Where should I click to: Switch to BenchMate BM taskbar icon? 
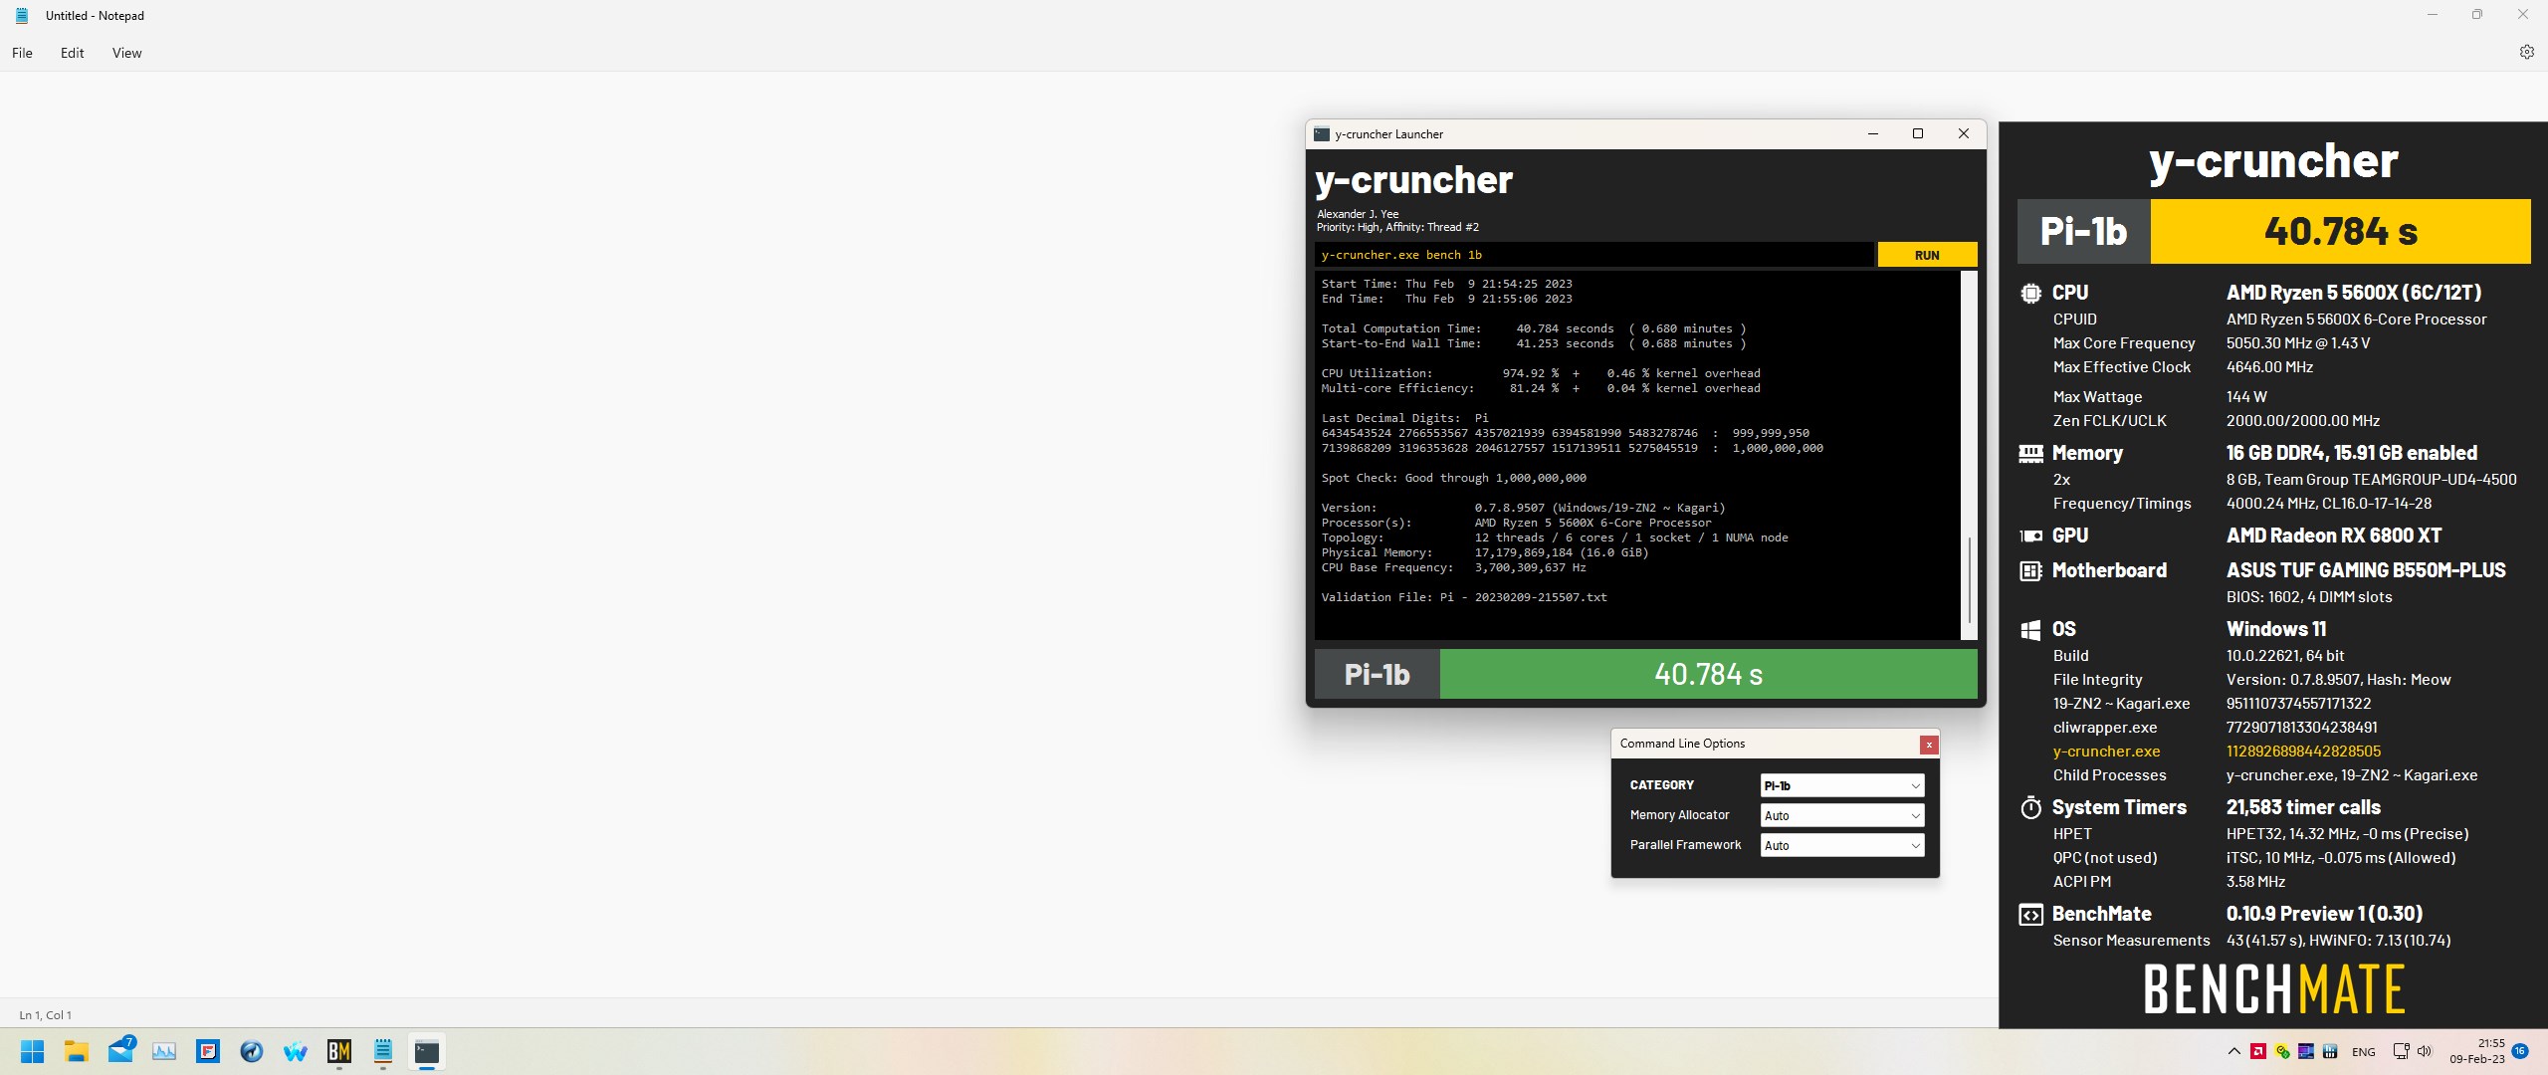(x=339, y=1051)
